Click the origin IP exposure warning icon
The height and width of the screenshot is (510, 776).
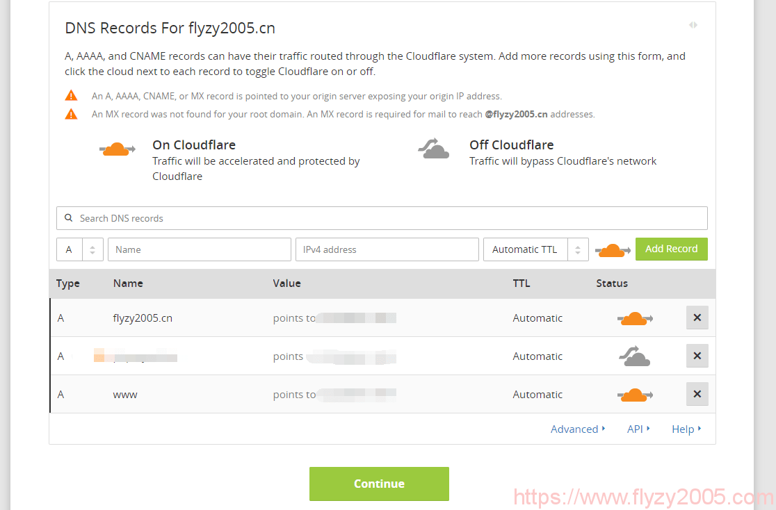[71, 95]
